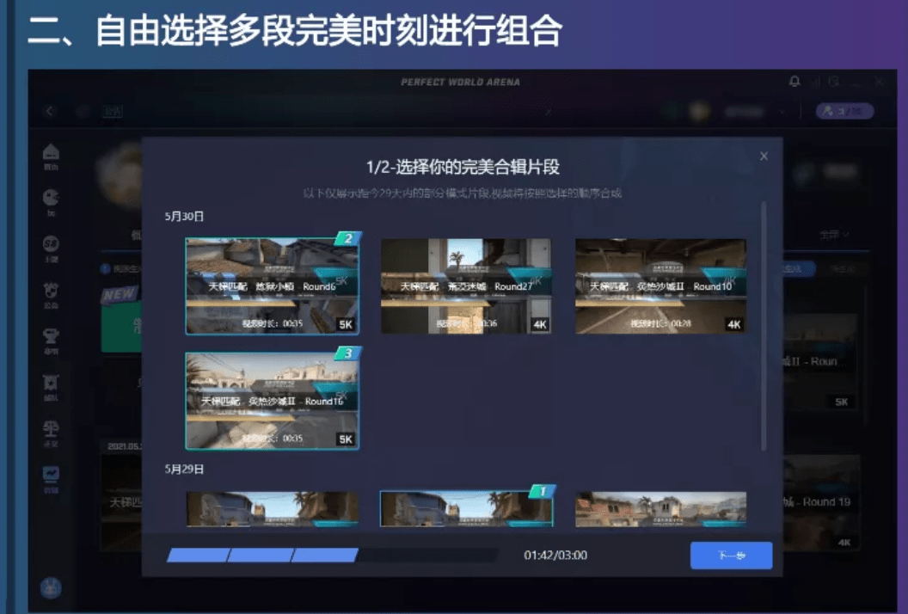Click the purple invite friends pill button
This screenshot has width=908, height=614.
(x=845, y=111)
